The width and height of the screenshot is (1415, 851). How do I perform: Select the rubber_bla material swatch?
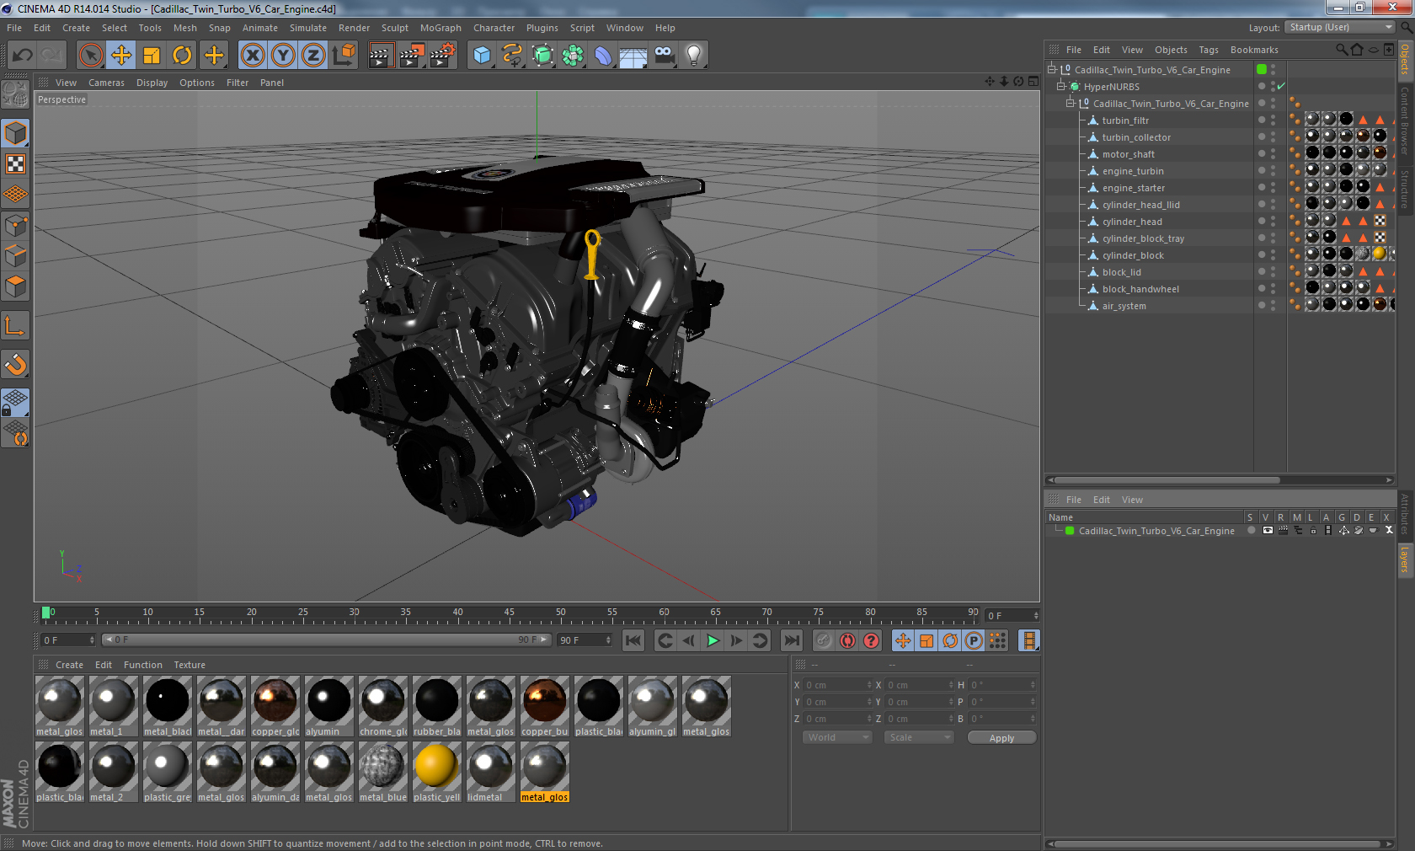pos(436,706)
